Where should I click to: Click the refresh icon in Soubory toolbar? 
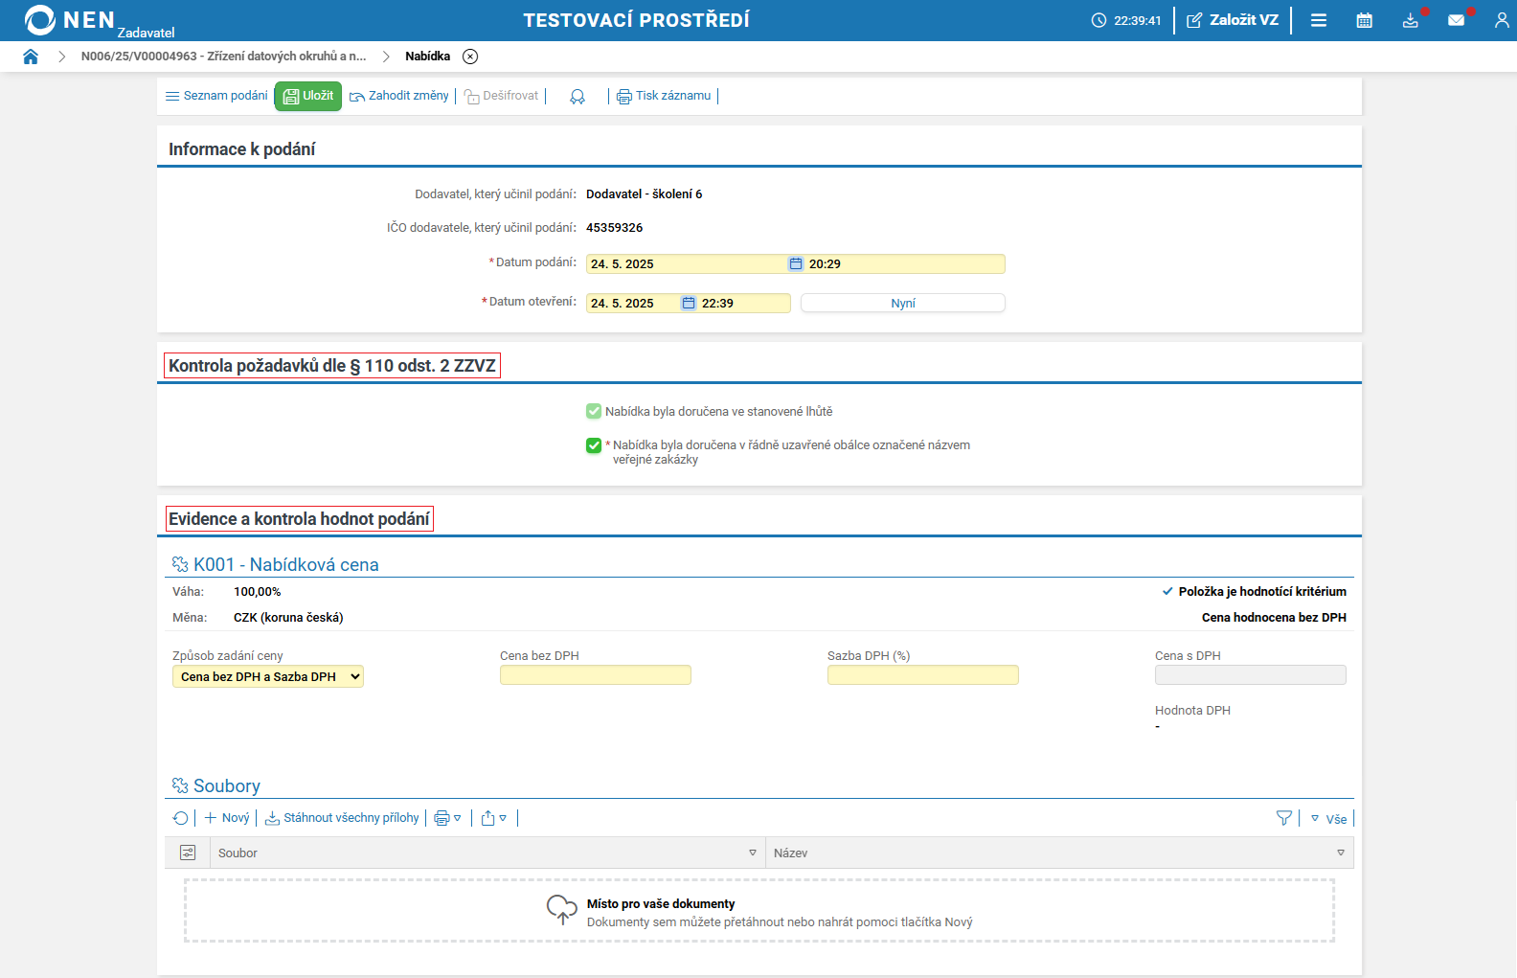tap(180, 818)
